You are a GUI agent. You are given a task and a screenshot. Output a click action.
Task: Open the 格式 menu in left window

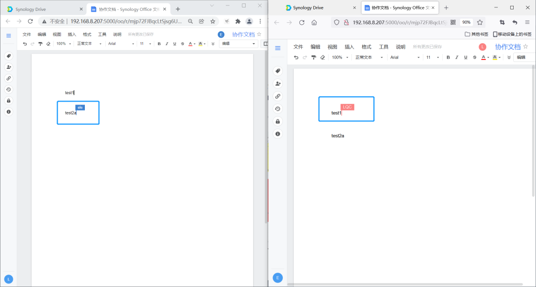tap(87, 35)
